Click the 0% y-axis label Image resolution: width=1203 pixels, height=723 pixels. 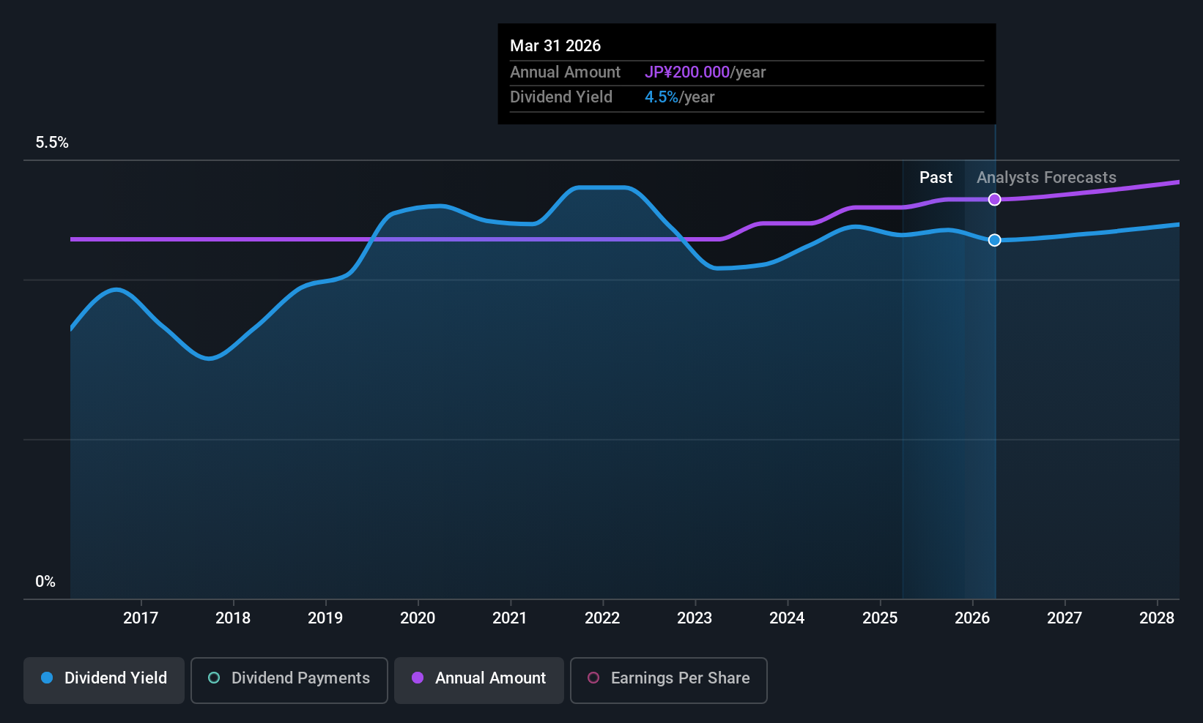tap(45, 582)
